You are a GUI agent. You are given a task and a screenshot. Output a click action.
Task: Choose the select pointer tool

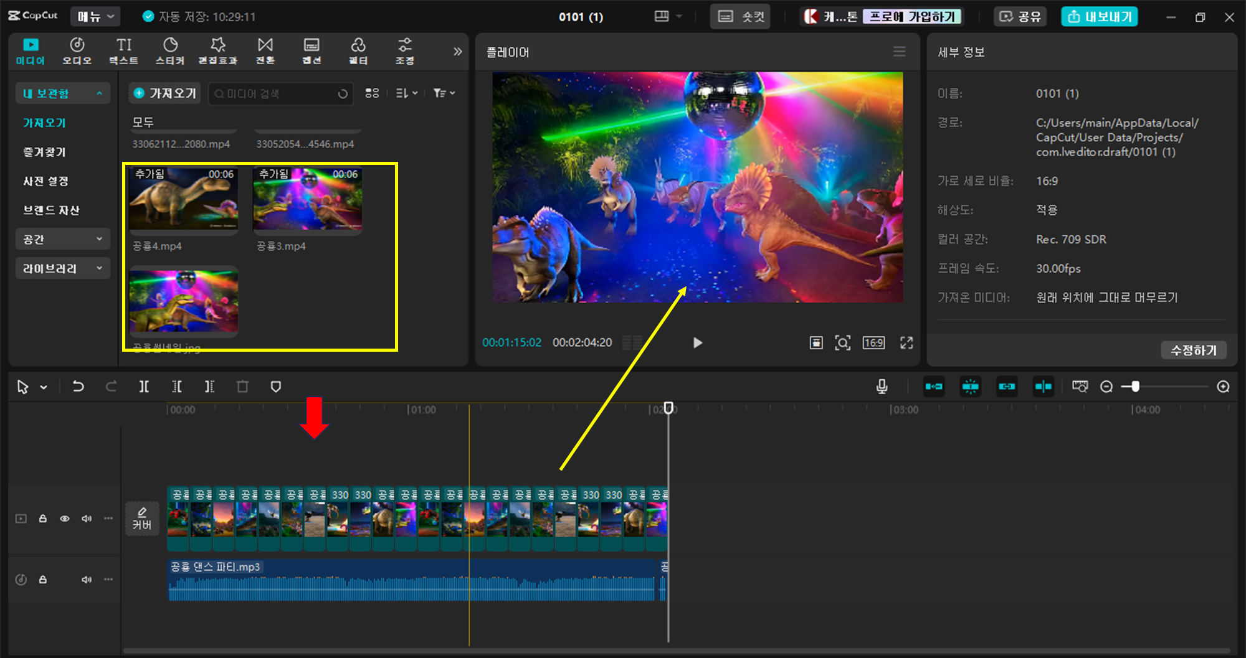point(23,387)
